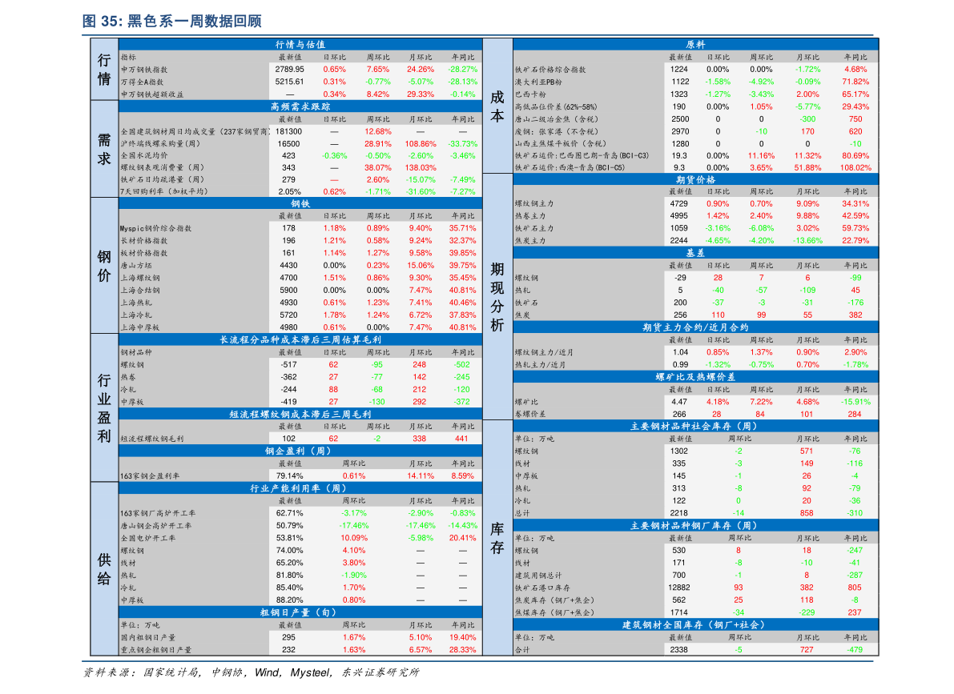Screen dimensions: 954x694
Task: Click the 高频需求跟踪 section header
Action: point(300,106)
